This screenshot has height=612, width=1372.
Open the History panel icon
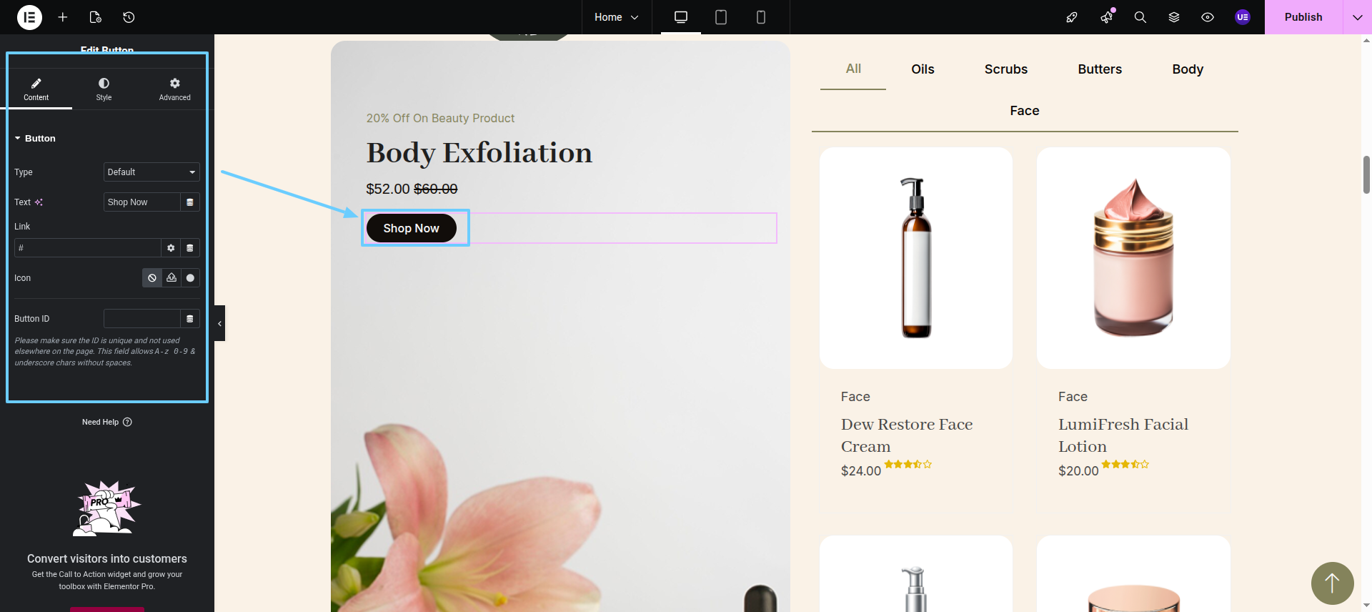(129, 17)
